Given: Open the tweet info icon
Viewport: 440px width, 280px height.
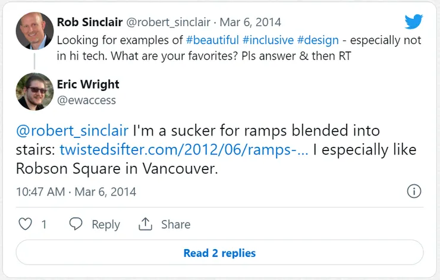Looking at the screenshot, I should [x=414, y=191].
